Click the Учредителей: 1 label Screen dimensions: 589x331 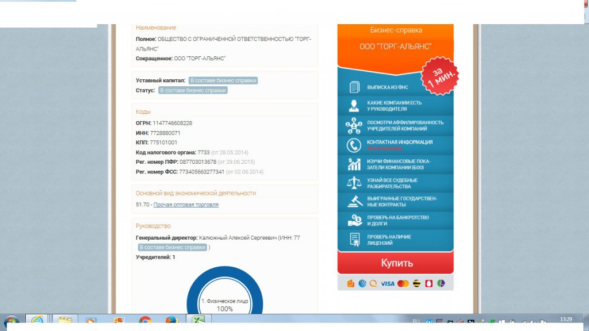point(155,257)
